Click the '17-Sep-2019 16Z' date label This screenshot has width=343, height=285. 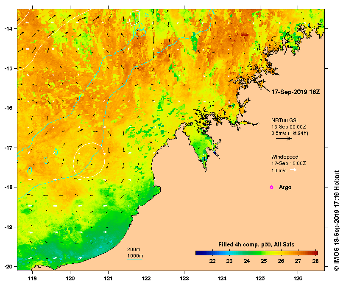296,92
